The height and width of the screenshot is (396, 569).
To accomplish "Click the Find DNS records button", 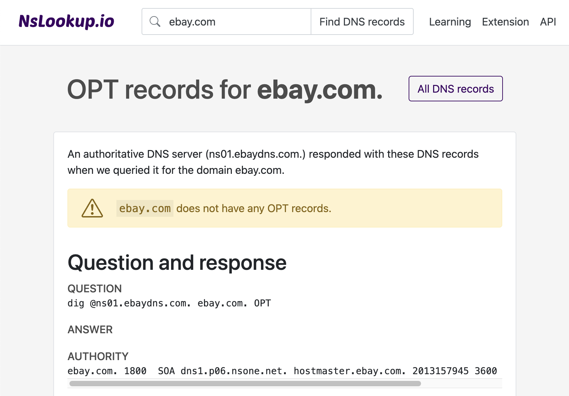I will [362, 21].
